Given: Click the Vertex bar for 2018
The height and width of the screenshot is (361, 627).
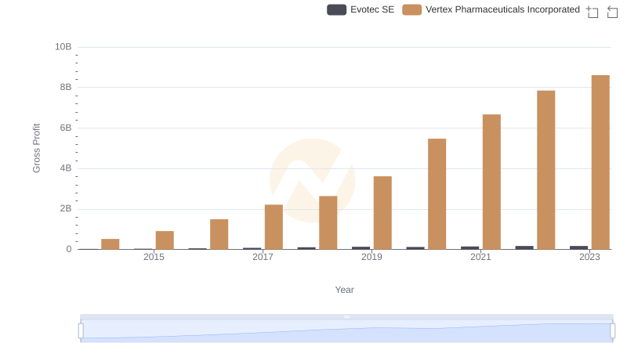Looking at the screenshot, I should [x=328, y=222].
